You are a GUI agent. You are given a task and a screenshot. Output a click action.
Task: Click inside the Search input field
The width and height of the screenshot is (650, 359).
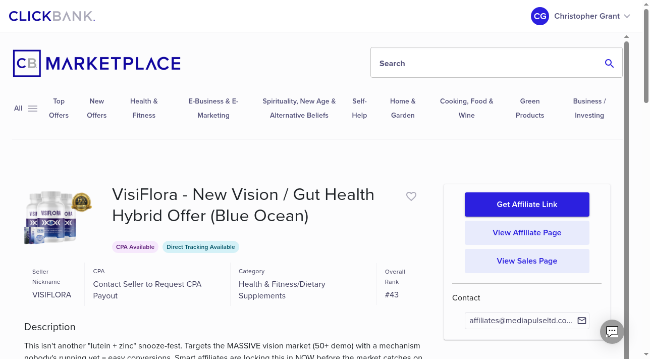tap(479, 63)
